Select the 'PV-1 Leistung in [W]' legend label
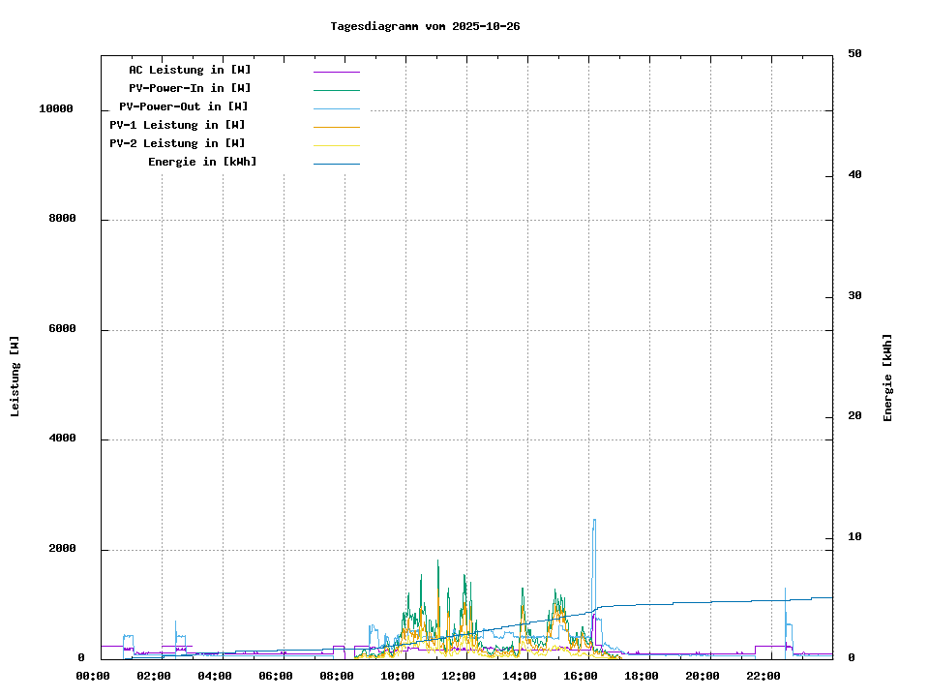The image size is (929, 697). (x=177, y=125)
